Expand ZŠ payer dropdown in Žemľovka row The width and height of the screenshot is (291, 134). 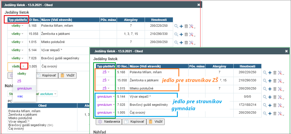pyautogui.click(x=109, y=80)
